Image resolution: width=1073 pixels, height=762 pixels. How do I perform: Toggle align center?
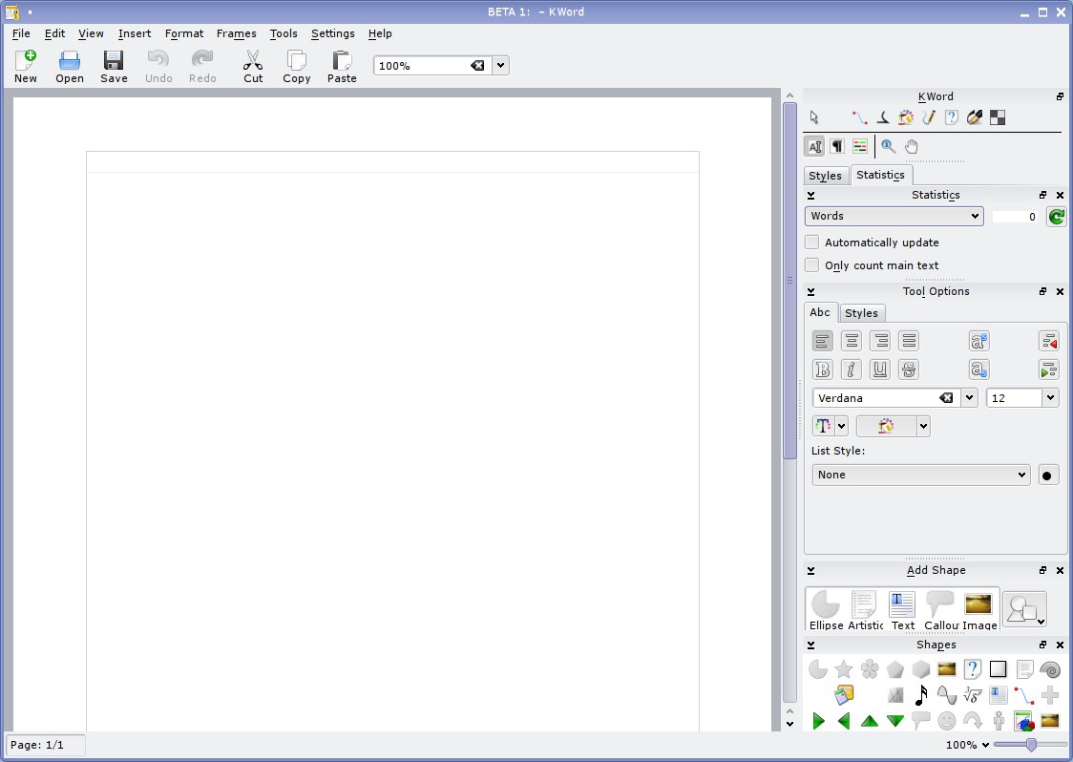click(x=852, y=341)
